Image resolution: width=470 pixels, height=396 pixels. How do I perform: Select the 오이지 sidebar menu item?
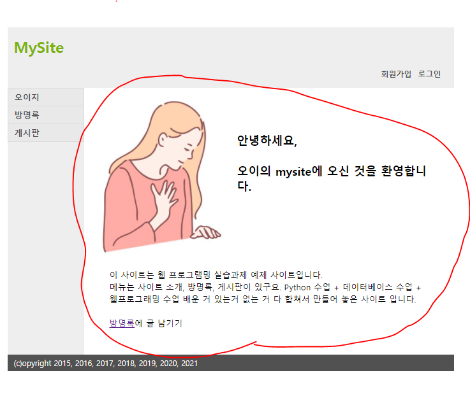46,97
